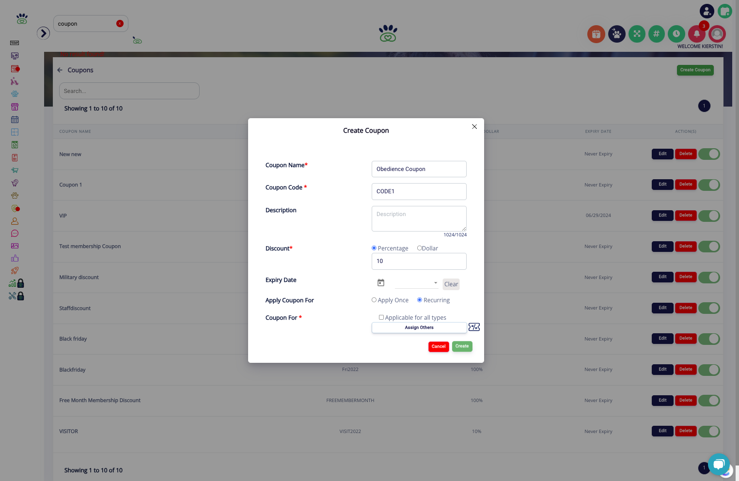This screenshot has height=481, width=739.
Task: Open the thumbs-up sidebar icon
Action: (x=15, y=258)
